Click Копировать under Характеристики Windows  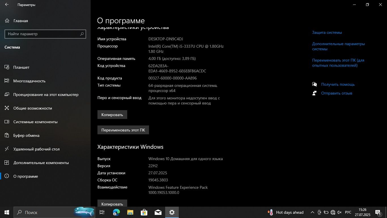coord(112,203)
